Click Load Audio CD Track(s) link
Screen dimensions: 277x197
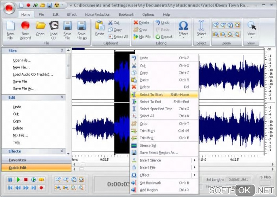click(33, 75)
